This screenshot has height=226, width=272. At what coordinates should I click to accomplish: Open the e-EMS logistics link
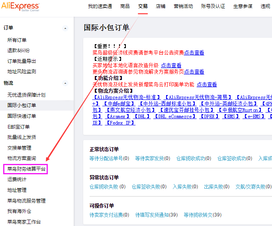[254, 116]
